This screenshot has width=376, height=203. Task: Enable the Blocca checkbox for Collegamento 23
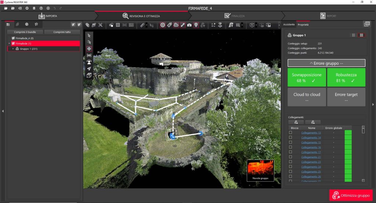coord(290,162)
